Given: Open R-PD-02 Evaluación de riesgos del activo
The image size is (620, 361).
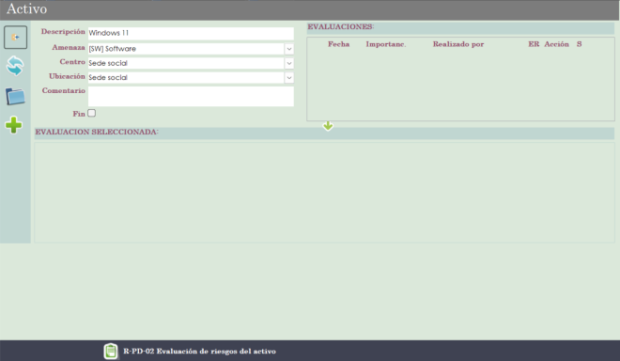Looking at the screenshot, I should tap(199, 351).
